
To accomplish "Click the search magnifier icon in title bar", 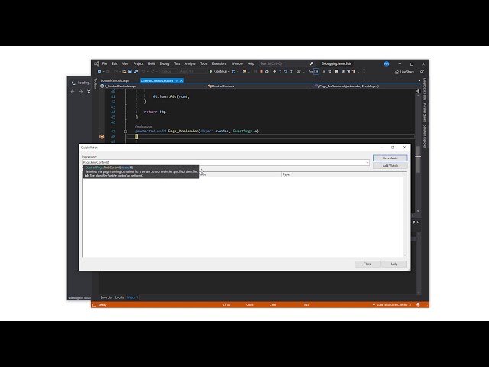I will (312, 63).
